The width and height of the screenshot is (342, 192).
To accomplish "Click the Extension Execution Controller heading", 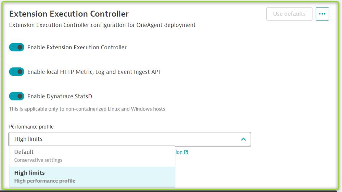I will click(x=69, y=14).
